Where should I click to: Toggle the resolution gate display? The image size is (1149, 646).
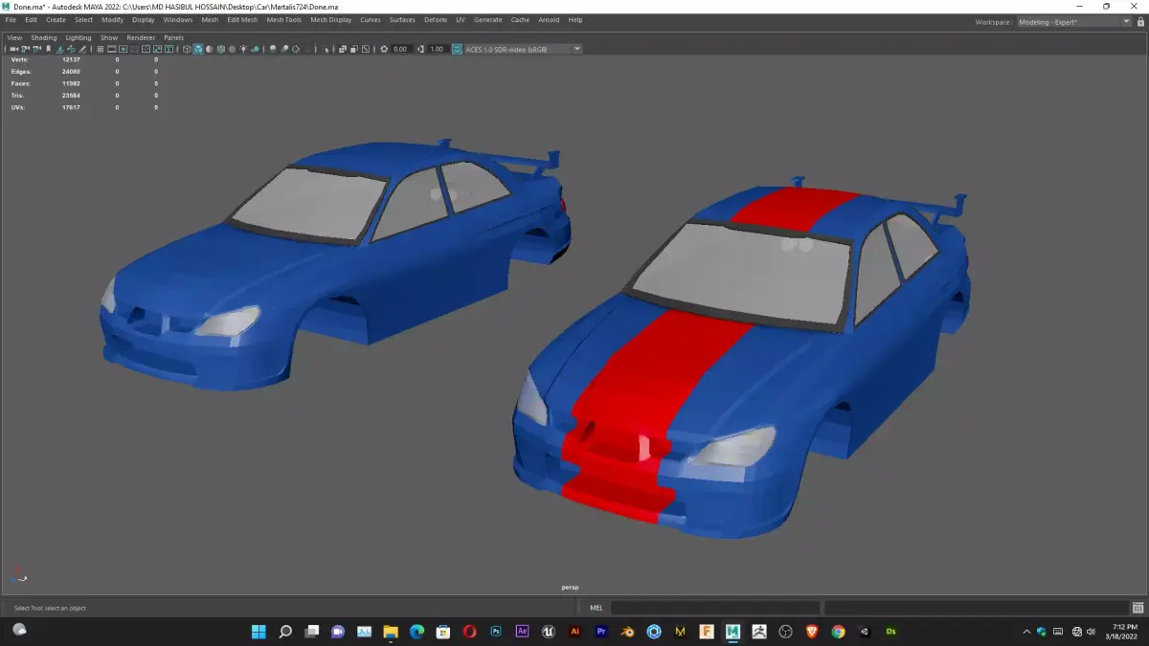click(x=123, y=49)
